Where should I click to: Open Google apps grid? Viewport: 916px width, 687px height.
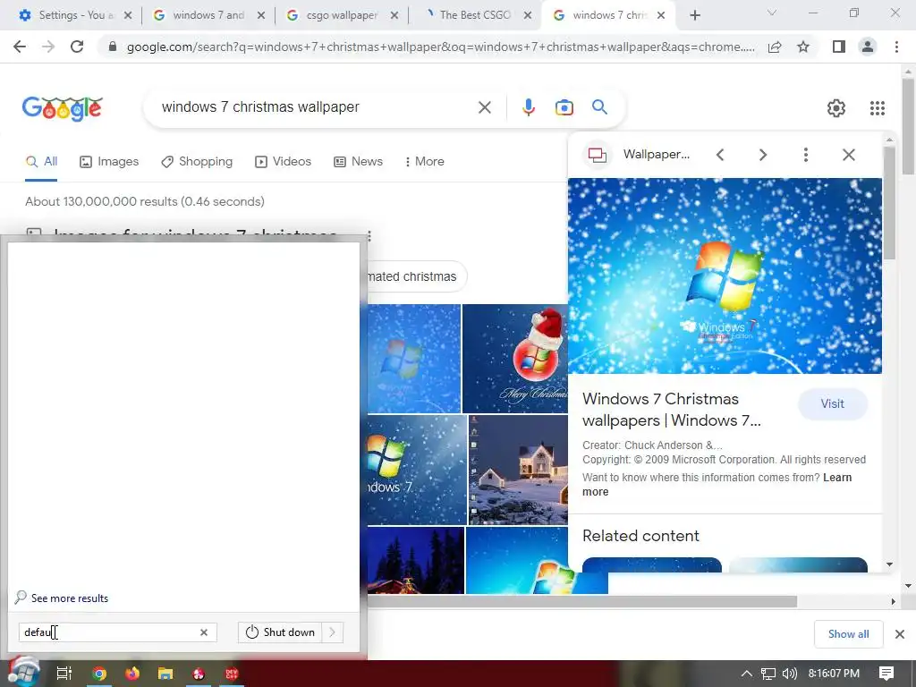point(877,108)
